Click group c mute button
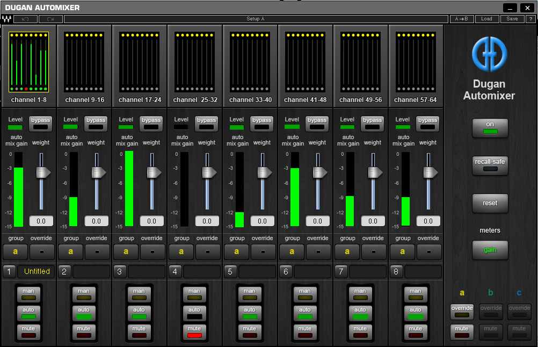 pos(519,332)
